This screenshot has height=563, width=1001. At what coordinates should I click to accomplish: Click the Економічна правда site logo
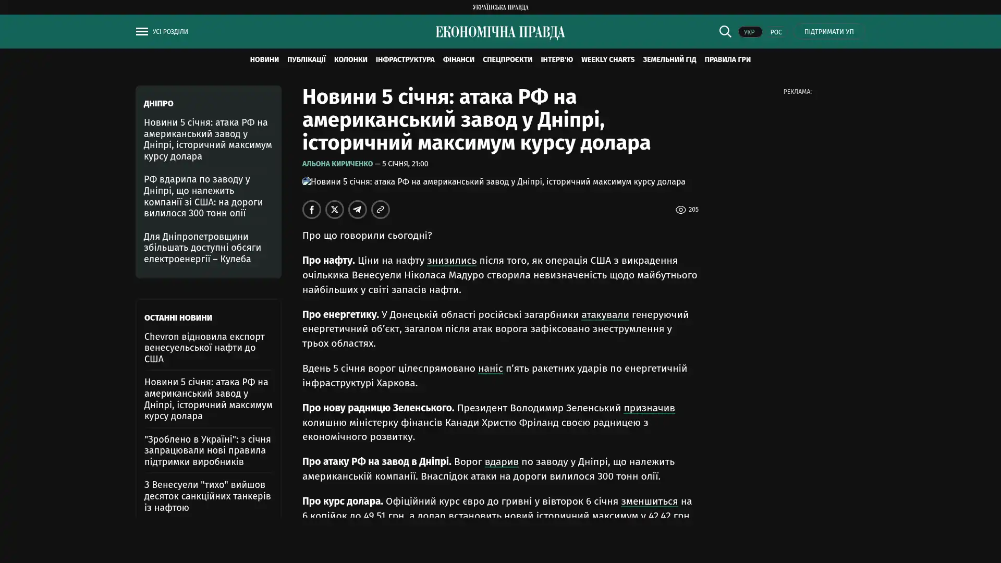500,32
